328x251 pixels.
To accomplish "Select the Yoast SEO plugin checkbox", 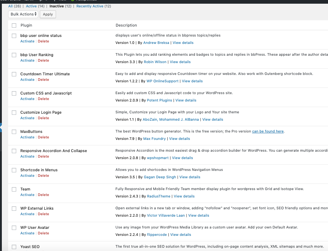I will click(14, 247).
